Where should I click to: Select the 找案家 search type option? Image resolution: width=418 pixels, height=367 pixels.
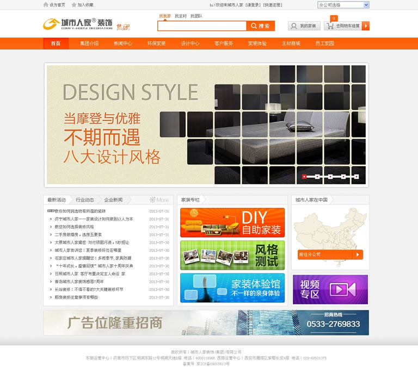point(164,16)
